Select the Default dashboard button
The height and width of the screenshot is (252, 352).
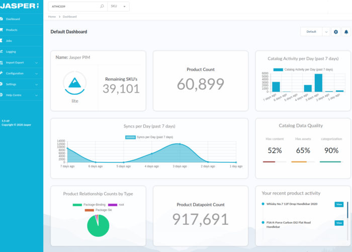[311, 32]
